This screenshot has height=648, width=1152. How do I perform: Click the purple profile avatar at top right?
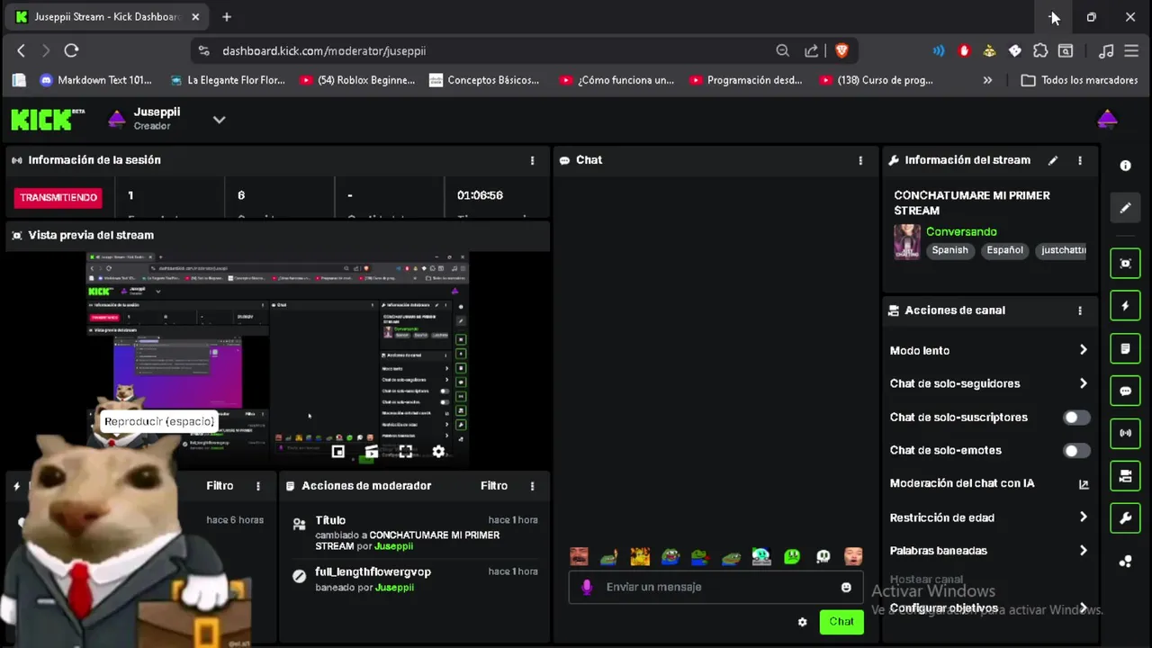pyautogui.click(x=1107, y=119)
